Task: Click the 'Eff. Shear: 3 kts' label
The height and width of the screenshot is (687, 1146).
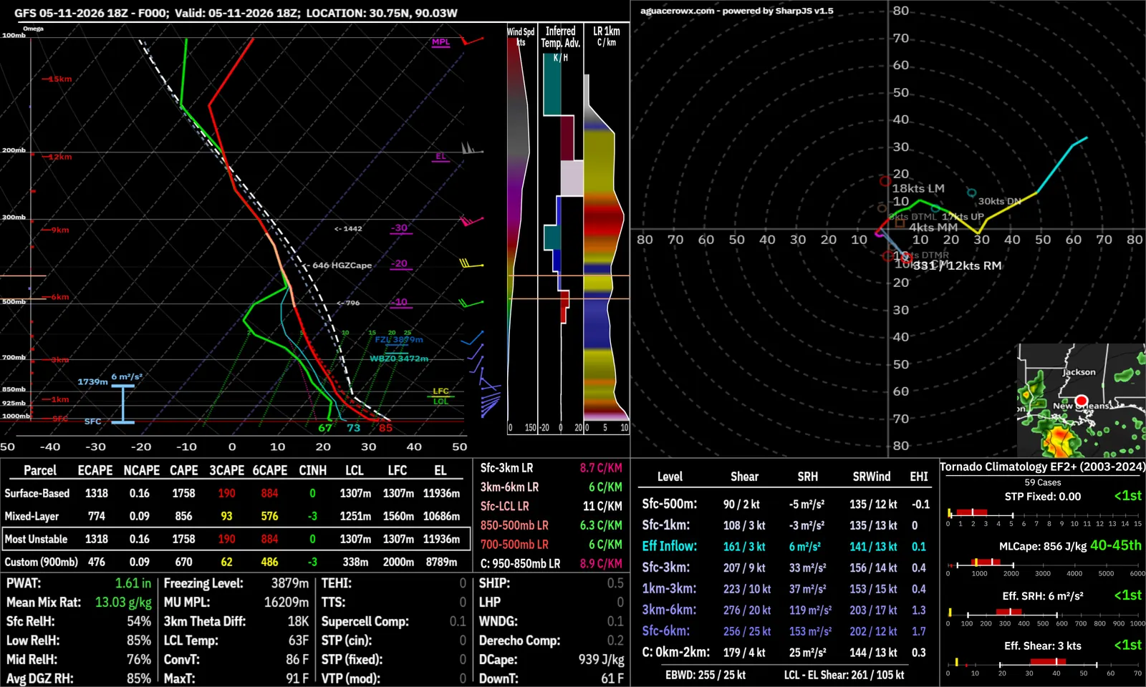Action: point(1043,645)
